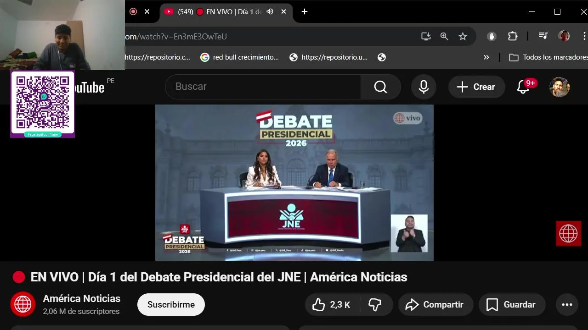Bookmark this page with star icon

(463, 37)
